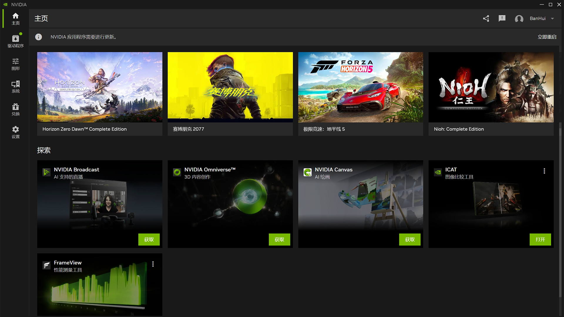Open Horizon Zero Dawn game thumbnail

coord(100,87)
